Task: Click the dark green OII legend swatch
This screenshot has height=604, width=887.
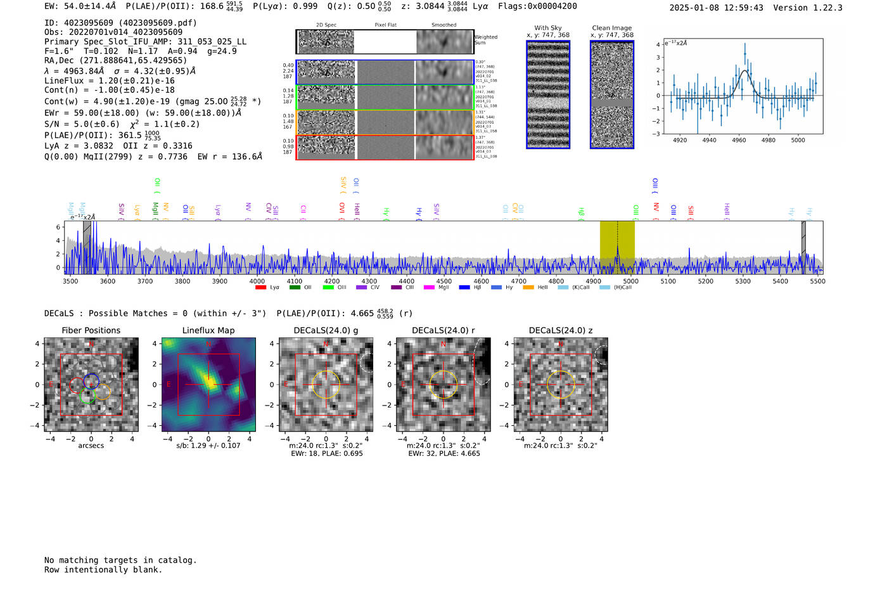Action: tap(295, 288)
